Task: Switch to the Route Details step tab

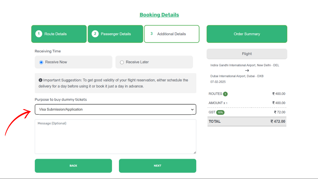Action: click(59, 34)
